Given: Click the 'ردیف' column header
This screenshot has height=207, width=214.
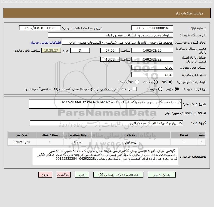Looking at the screenshot, I should [x=202, y=135].
